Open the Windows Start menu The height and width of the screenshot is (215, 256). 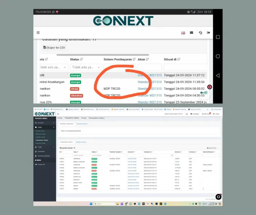coord(91,204)
